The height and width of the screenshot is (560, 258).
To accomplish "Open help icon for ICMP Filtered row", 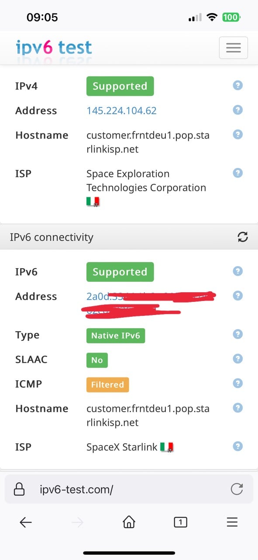I will pos(238,383).
